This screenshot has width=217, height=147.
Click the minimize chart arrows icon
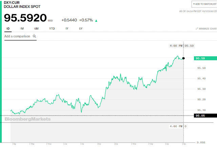pyautogui.click(x=197, y=29)
